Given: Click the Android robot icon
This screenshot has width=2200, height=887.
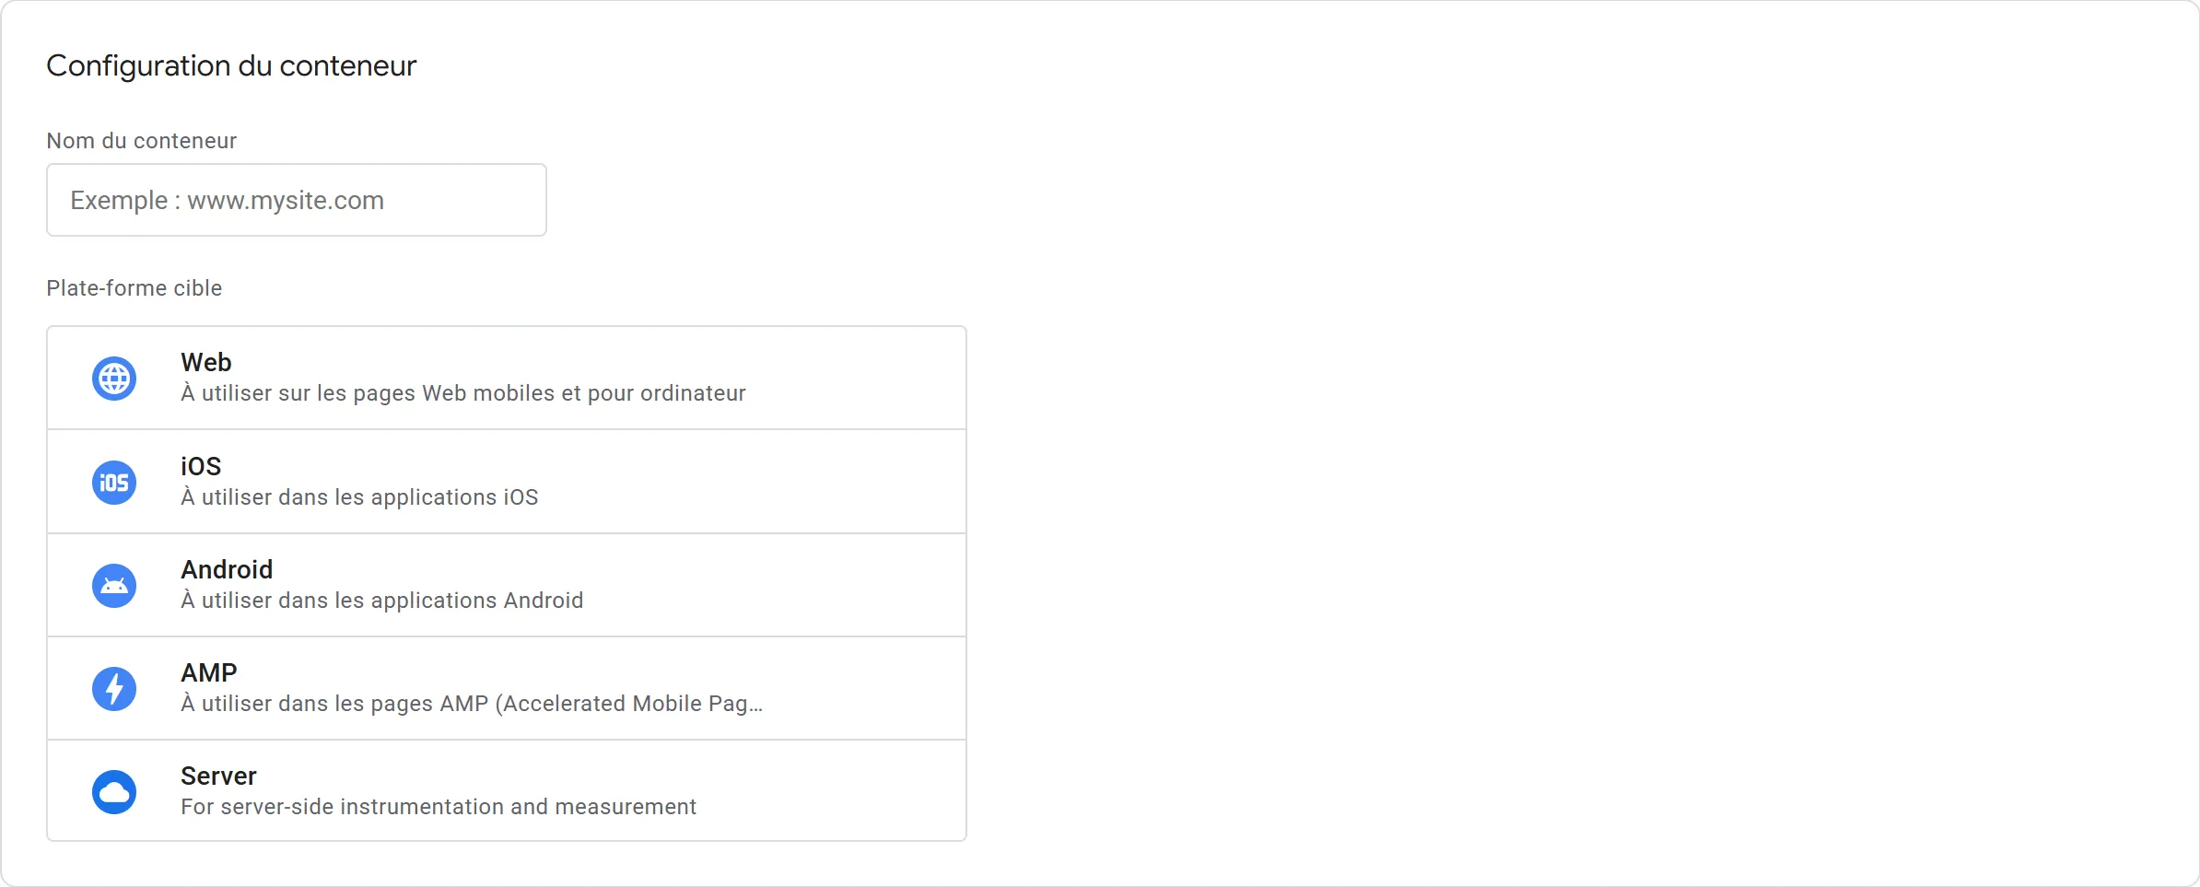Looking at the screenshot, I should click(x=114, y=586).
